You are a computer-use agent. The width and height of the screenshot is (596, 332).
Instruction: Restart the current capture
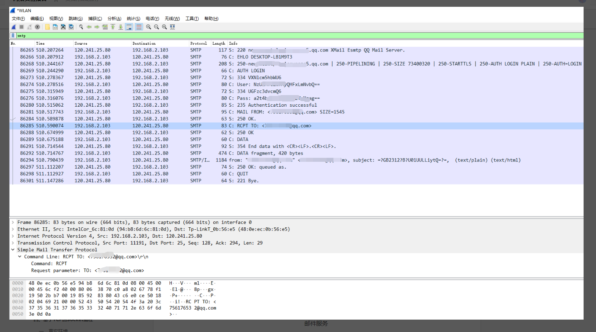pos(29,27)
